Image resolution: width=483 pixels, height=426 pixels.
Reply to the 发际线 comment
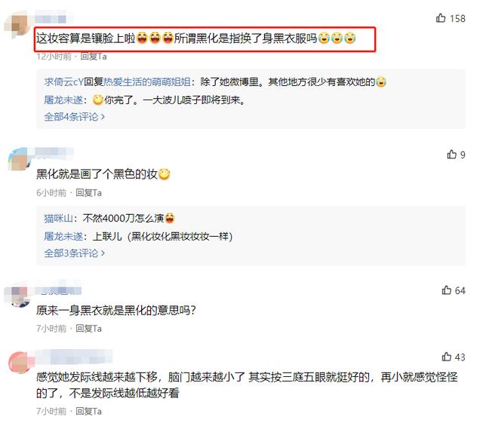coord(88,411)
